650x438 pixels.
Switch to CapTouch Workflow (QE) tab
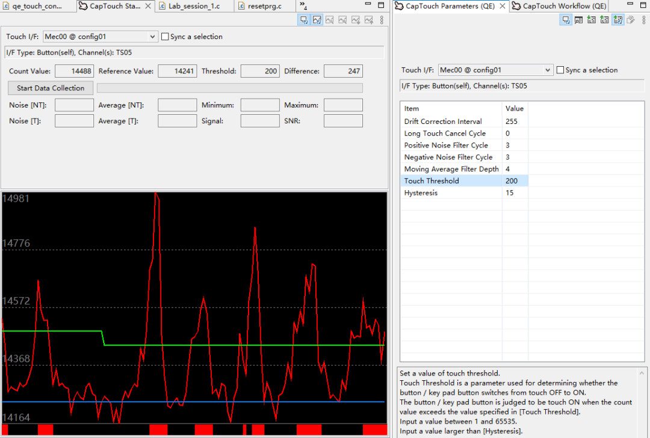564,6
